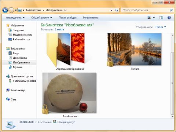The image size is (176, 132).
Task: Click the Компьютер icon
Action: point(8,90)
